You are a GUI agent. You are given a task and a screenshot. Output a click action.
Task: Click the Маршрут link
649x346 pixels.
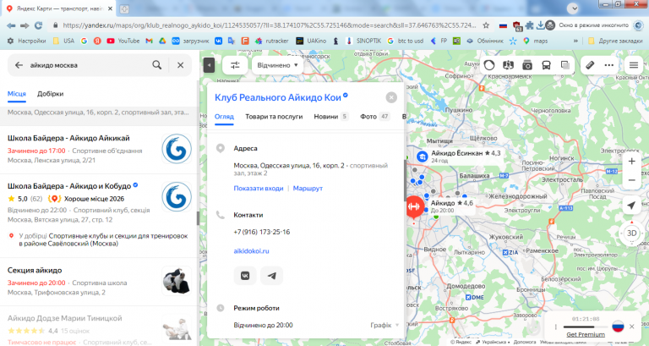point(308,188)
